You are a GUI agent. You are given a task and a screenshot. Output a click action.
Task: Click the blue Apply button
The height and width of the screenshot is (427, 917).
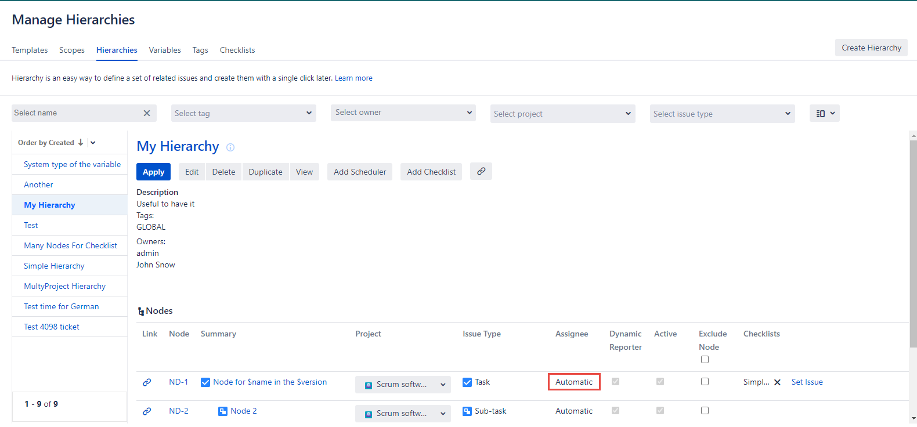pyautogui.click(x=153, y=172)
